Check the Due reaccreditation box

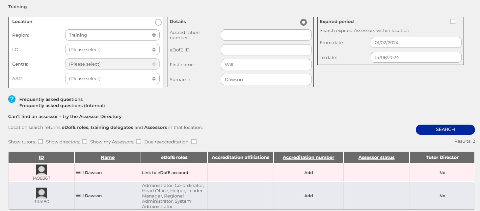pyautogui.click(x=194, y=141)
